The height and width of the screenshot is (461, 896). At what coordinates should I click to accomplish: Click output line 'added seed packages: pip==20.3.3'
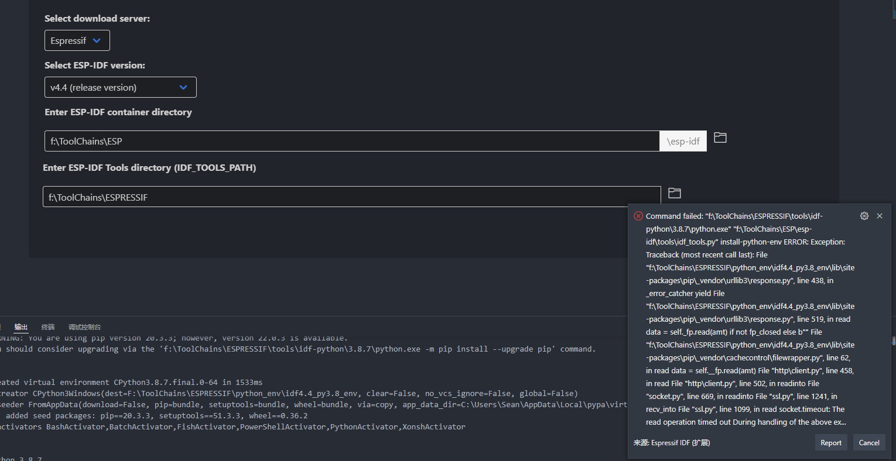point(154,415)
